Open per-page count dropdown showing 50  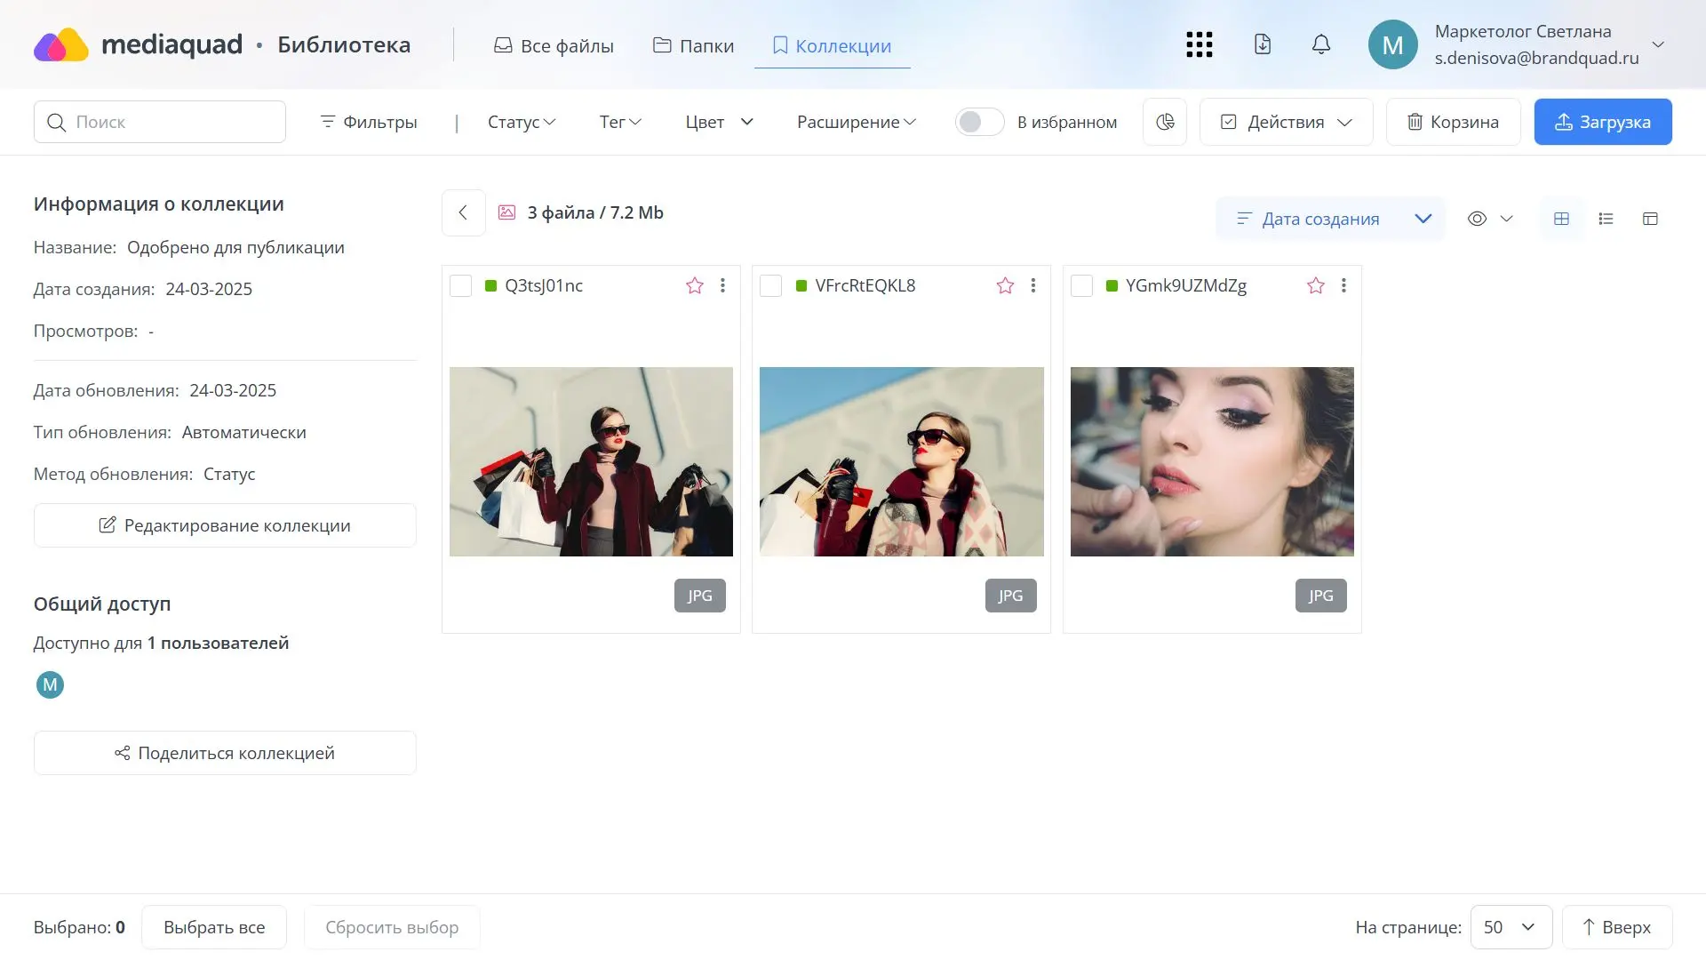tap(1511, 927)
